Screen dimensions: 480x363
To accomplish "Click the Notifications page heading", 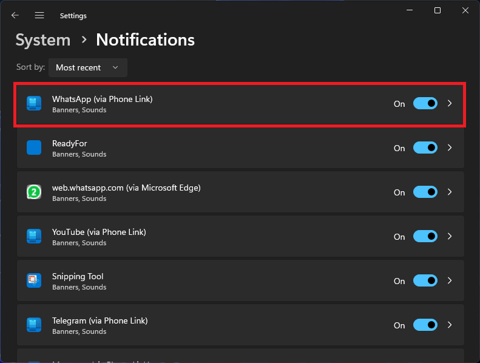I will pyautogui.click(x=146, y=40).
